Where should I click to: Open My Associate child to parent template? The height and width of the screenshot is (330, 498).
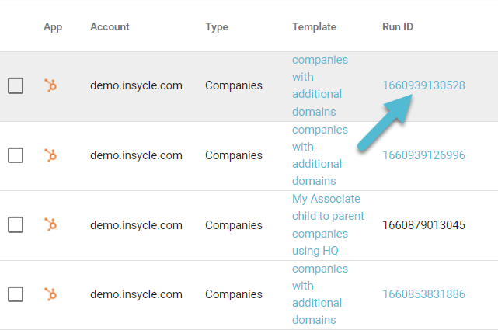pyautogui.click(x=328, y=224)
